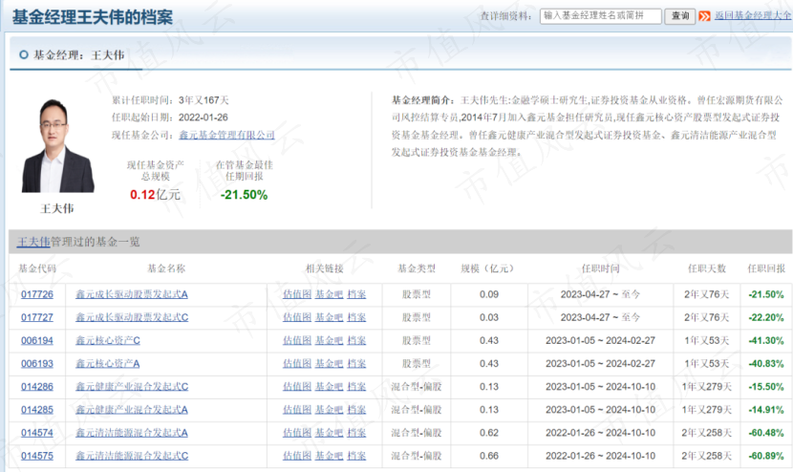The width and height of the screenshot is (793, 472).
Task: Open the 鑫元健康产业混合发起式A fund link
Action: (132, 410)
